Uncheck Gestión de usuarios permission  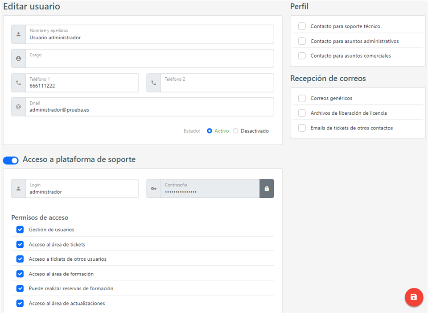coord(20,230)
